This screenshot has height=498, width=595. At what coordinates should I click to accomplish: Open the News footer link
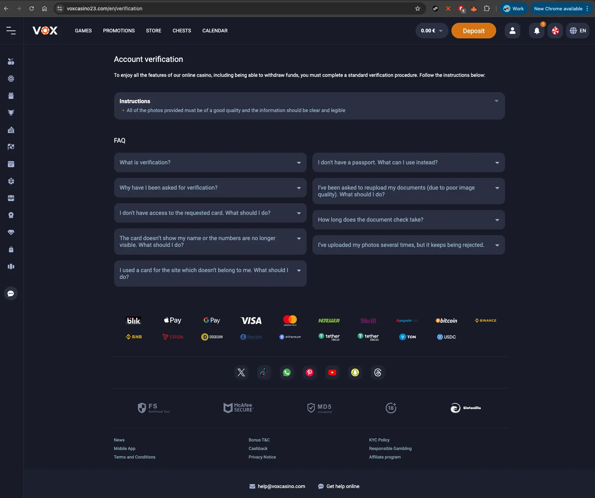[x=119, y=440]
